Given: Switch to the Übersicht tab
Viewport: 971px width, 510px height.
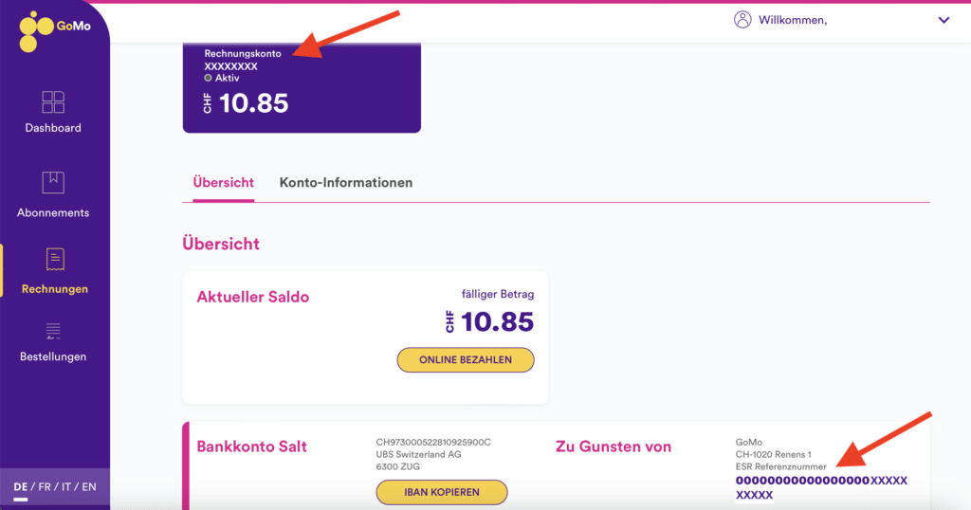Looking at the screenshot, I should 223,182.
